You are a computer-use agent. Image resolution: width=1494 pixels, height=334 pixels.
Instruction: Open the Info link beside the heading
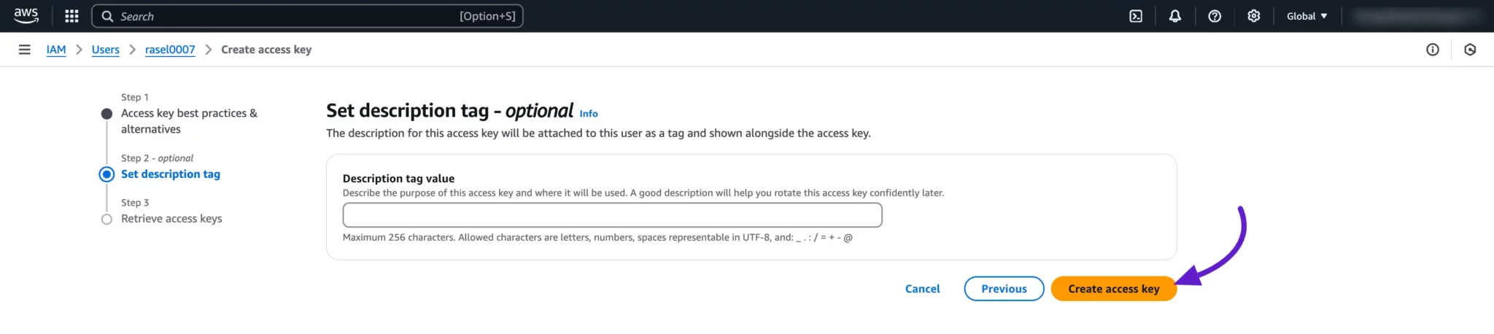pos(589,114)
